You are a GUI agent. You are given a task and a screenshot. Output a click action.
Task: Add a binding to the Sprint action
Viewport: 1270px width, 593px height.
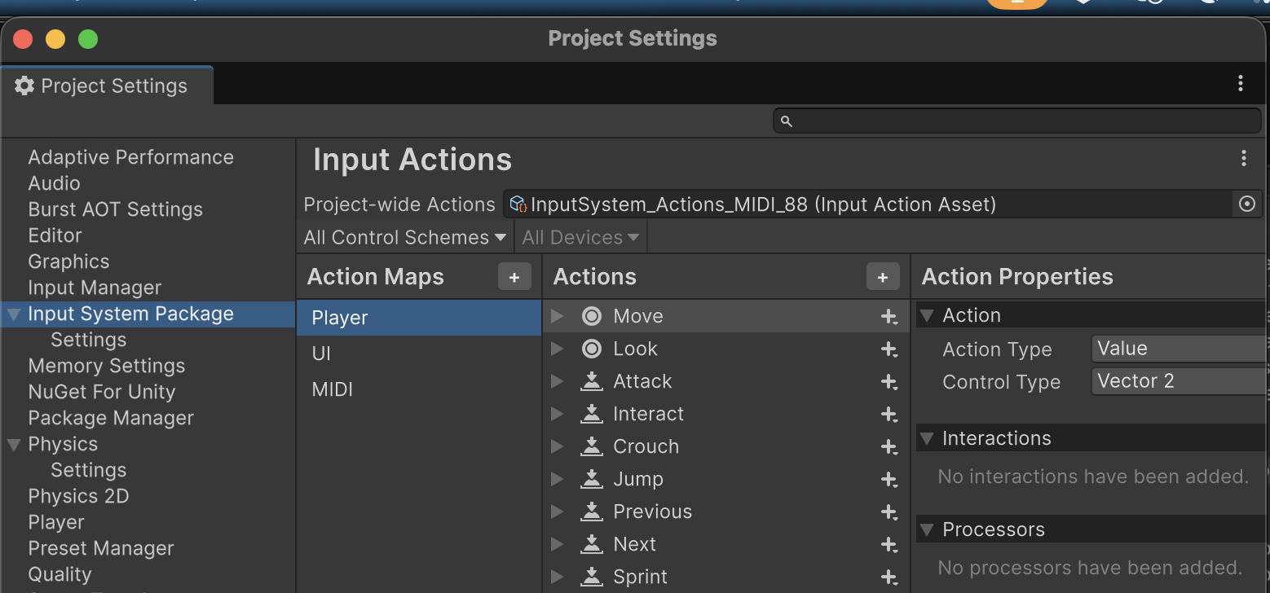tap(888, 577)
